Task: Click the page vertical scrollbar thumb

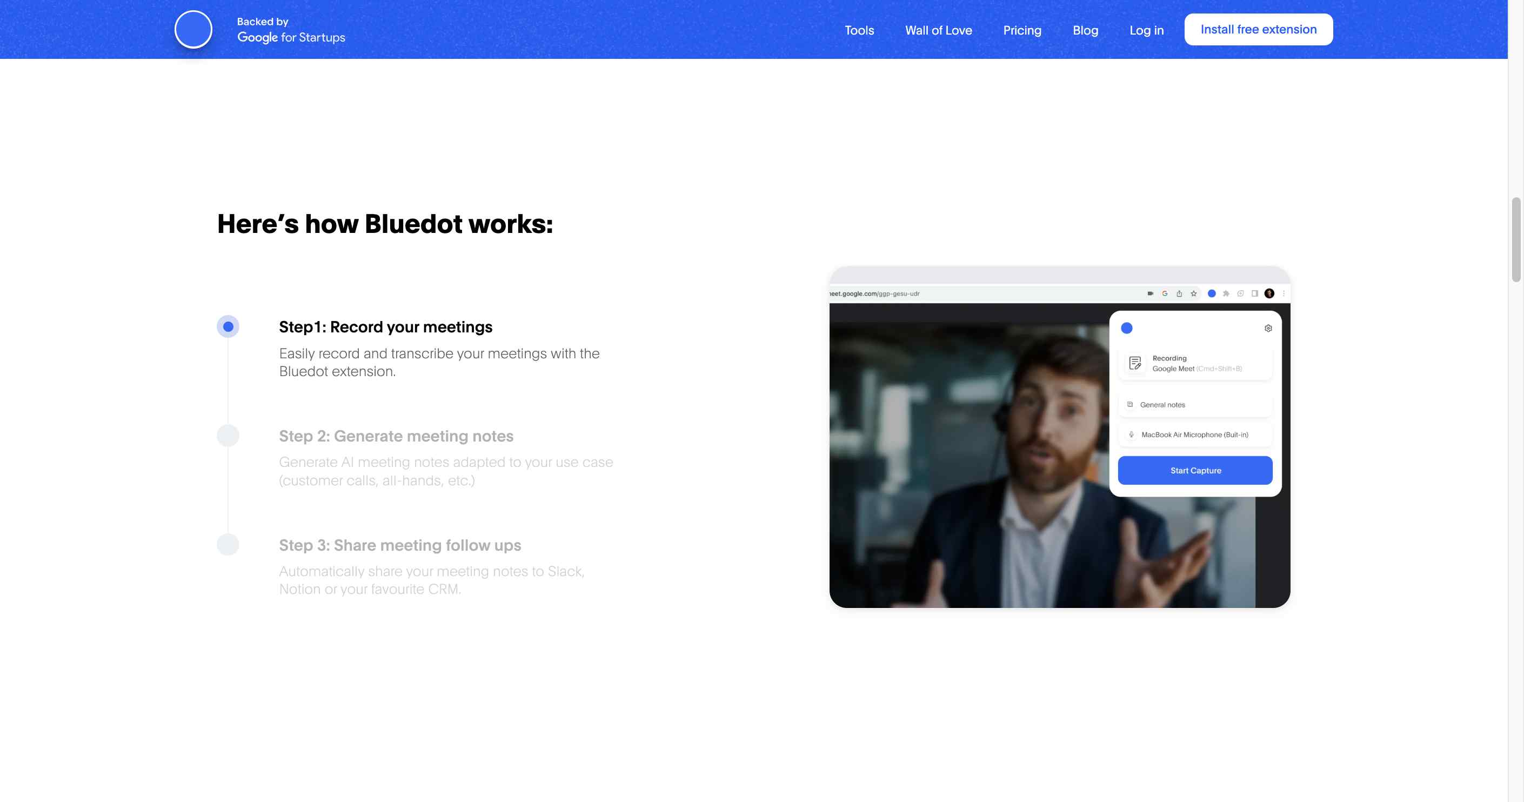Action: pyautogui.click(x=1516, y=239)
